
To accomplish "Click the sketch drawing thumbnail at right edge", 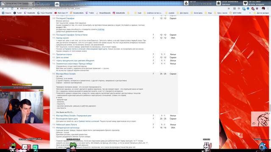I will point(260,119).
